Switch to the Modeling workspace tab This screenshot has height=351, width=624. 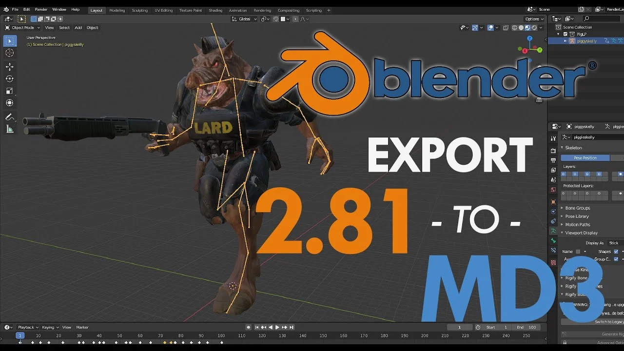[x=117, y=10]
